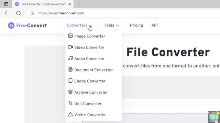
Task: Click the tab favicon for FreeConvert
Action: pyautogui.click(x=17, y=4)
